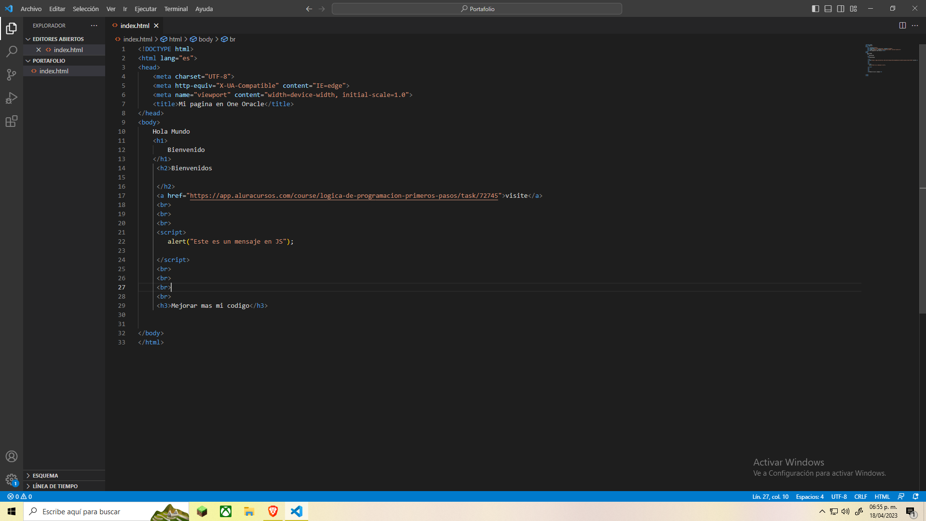The height and width of the screenshot is (521, 926).
Task: Go forward with navigation arrow
Action: click(x=322, y=9)
